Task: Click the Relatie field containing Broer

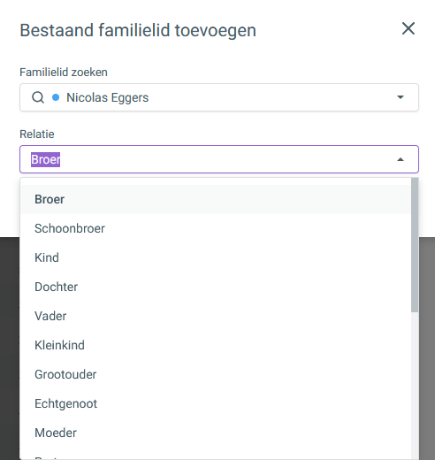Action: [x=219, y=159]
